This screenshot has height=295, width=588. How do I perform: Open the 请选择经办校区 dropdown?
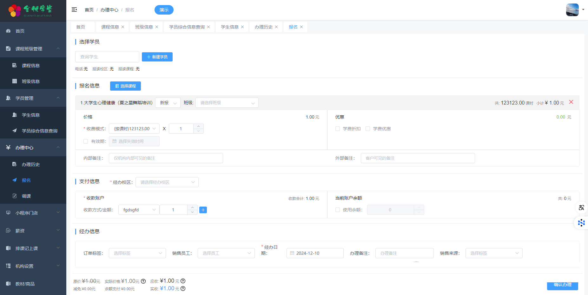(x=167, y=182)
